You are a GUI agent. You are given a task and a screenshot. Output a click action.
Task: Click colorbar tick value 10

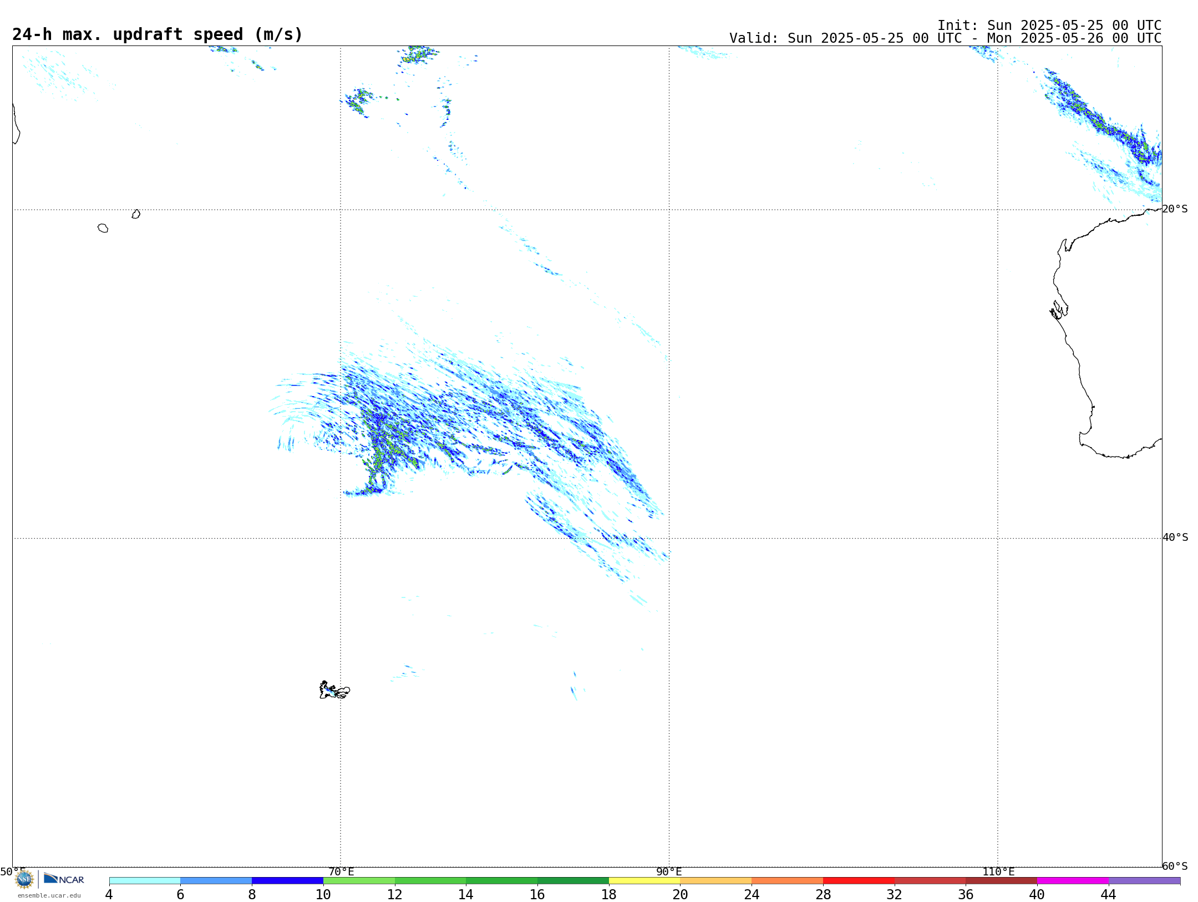(323, 894)
